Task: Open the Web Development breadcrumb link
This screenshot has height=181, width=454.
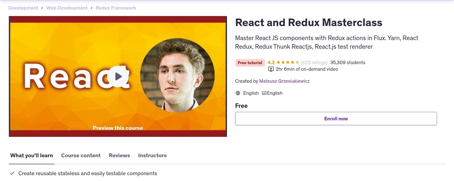Action: pos(67,8)
